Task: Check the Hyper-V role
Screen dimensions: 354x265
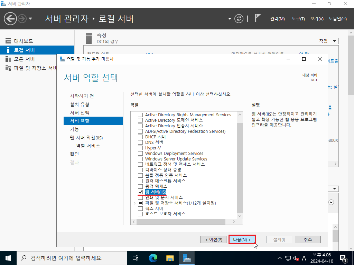Action: tap(140, 148)
